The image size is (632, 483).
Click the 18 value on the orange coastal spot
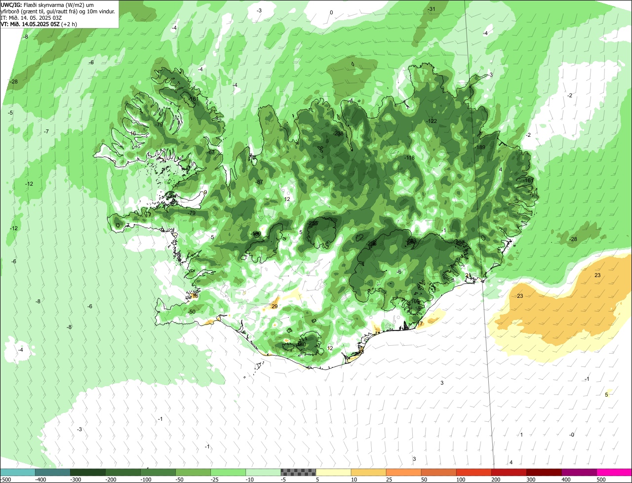point(195,296)
